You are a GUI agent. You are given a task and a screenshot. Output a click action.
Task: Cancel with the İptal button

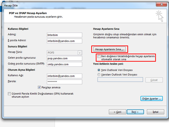pyautogui.click(x=156, y=112)
